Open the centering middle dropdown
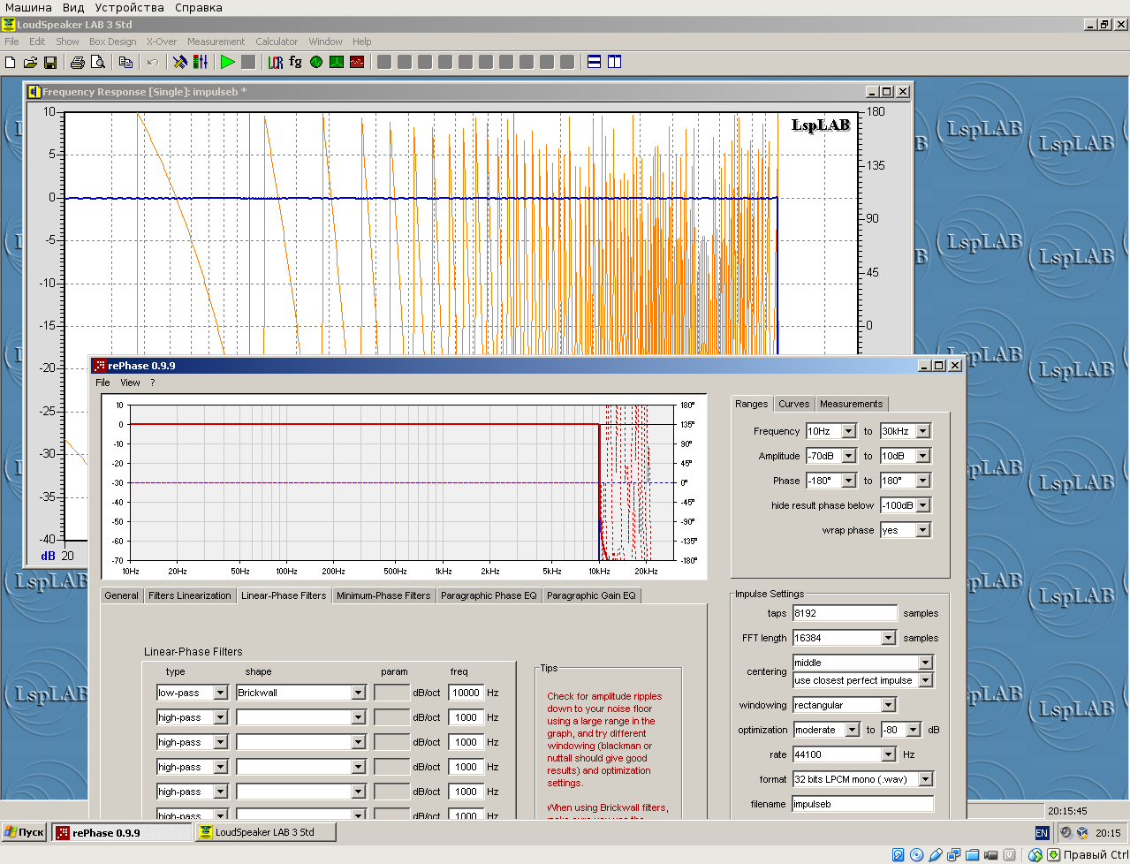This screenshot has height=864, width=1130. click(x=925, y=663)
